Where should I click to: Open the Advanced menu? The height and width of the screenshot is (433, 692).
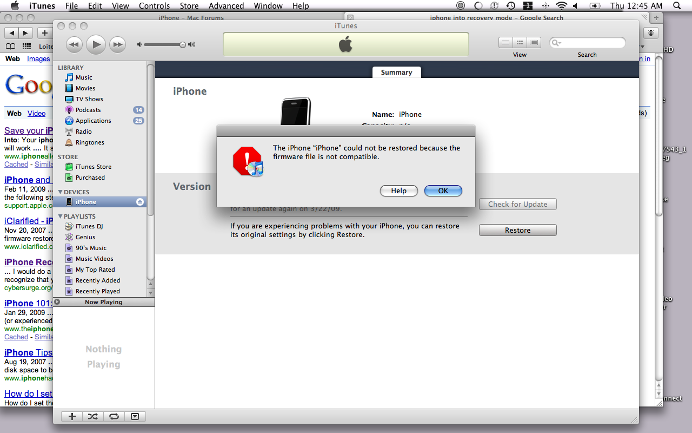[x=226, y=5]
